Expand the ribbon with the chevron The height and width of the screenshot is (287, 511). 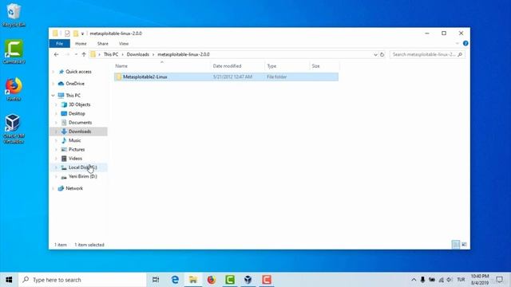coord(458,43)
